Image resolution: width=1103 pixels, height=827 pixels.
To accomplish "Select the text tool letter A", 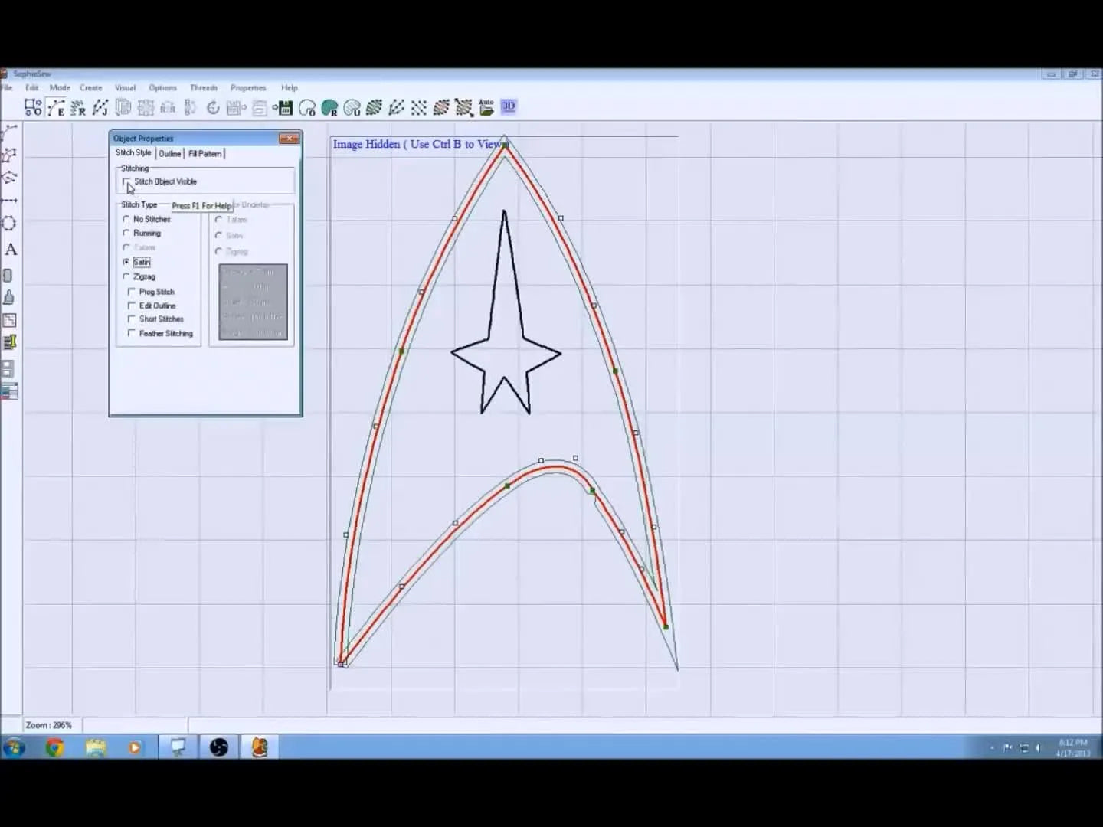I will [10, 250].
